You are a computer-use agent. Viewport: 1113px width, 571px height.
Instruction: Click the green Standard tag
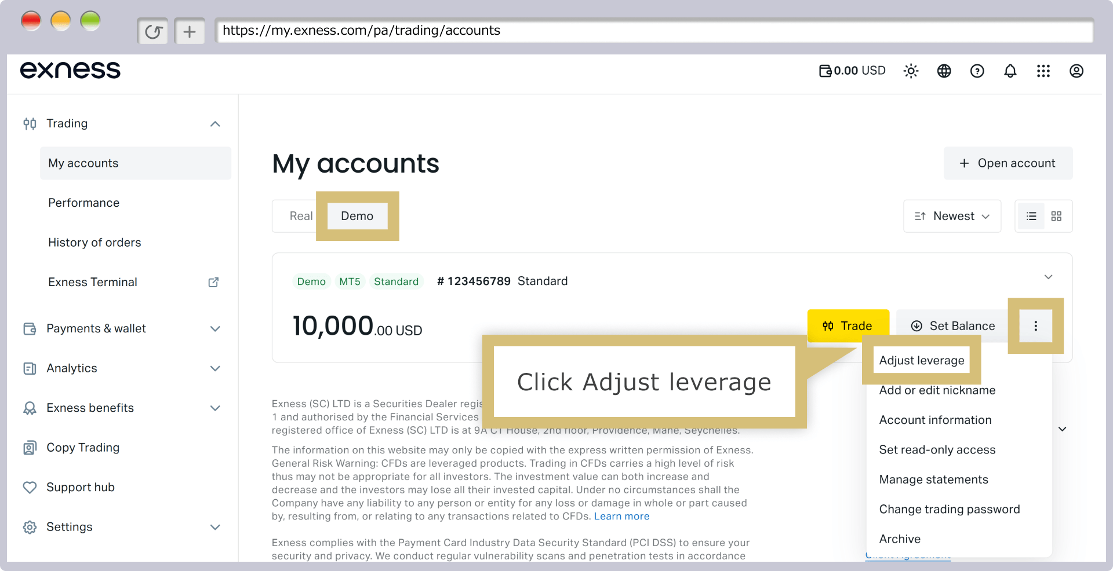click(397, 281)
